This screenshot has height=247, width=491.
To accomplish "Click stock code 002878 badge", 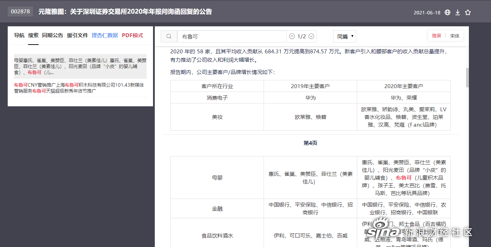I will [x=20, y=12].
